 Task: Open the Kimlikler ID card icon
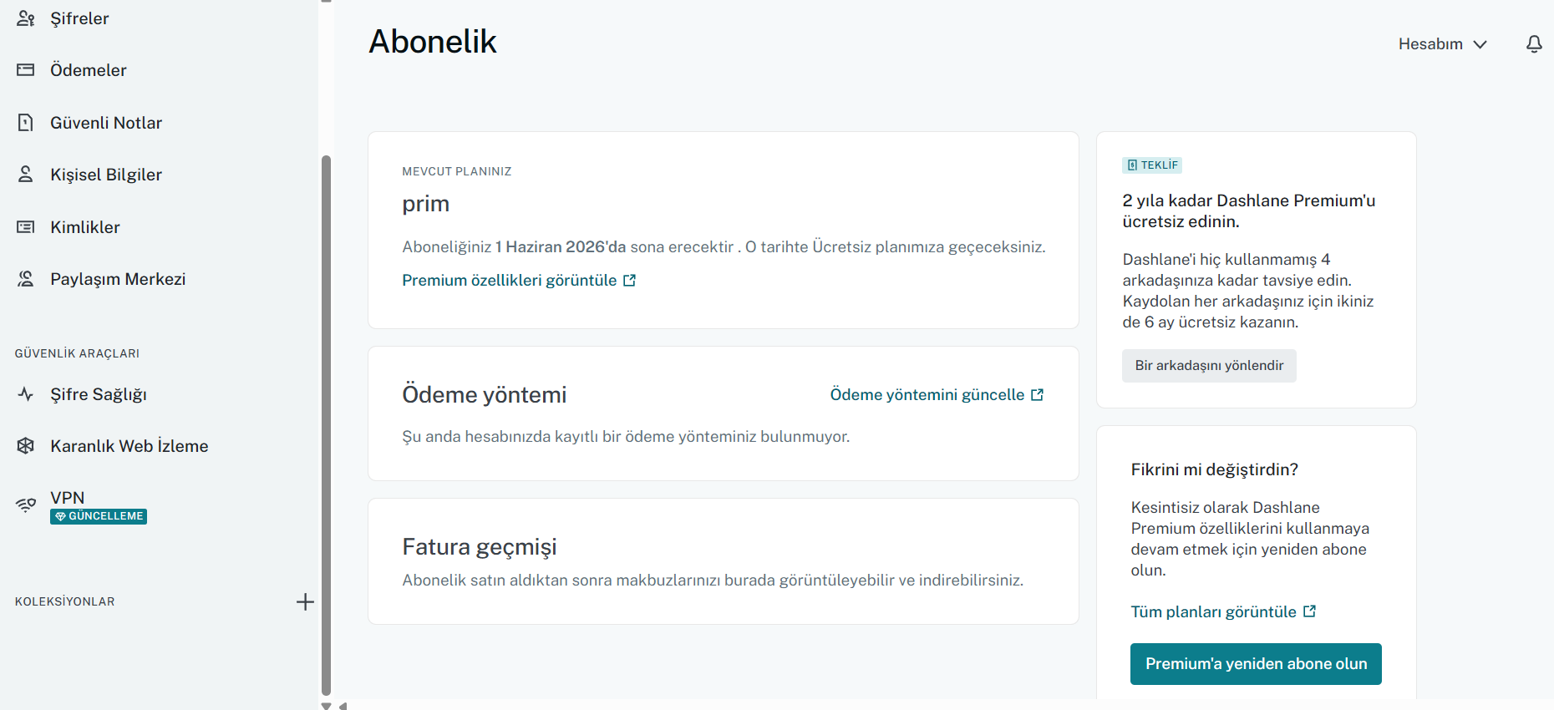point(26,227)
